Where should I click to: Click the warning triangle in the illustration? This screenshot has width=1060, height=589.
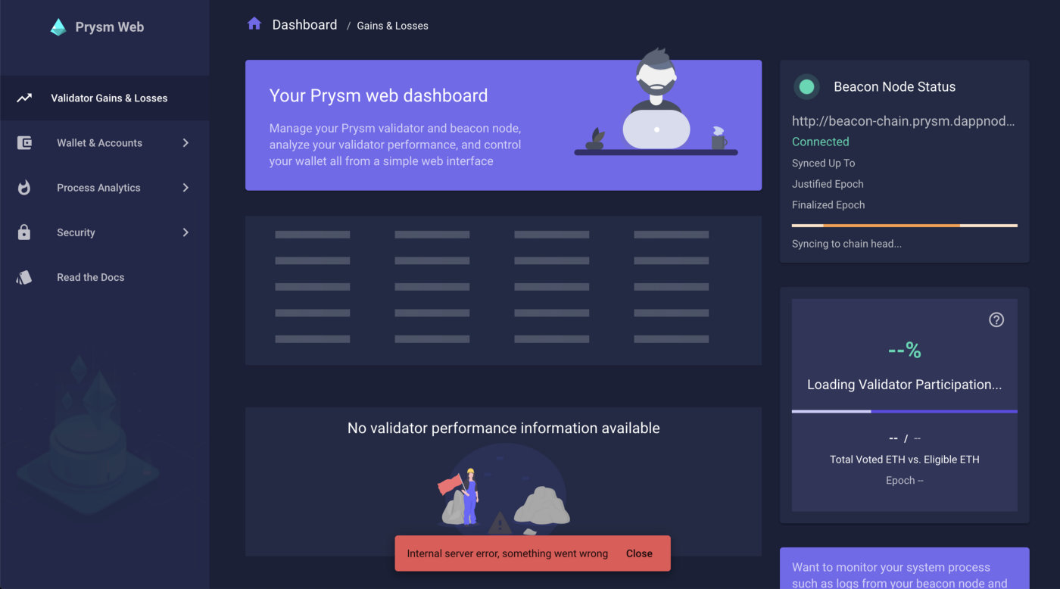500,523
